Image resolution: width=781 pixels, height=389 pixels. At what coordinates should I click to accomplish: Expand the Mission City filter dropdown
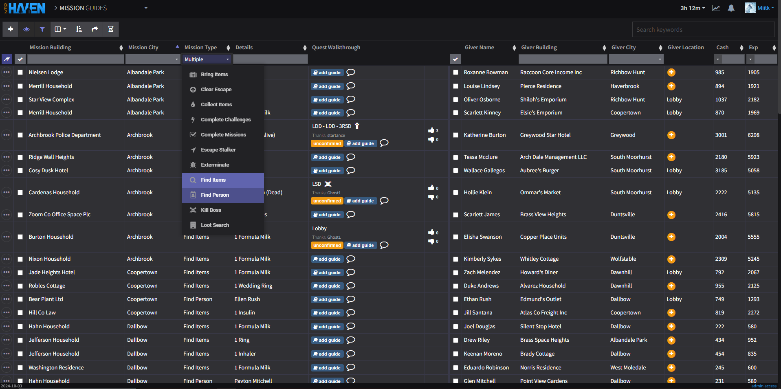tap(177, 59)
